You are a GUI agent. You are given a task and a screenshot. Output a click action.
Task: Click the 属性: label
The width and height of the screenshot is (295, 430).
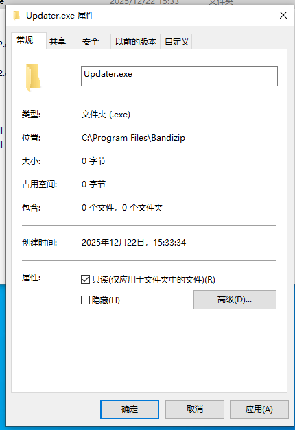point(31,278)
